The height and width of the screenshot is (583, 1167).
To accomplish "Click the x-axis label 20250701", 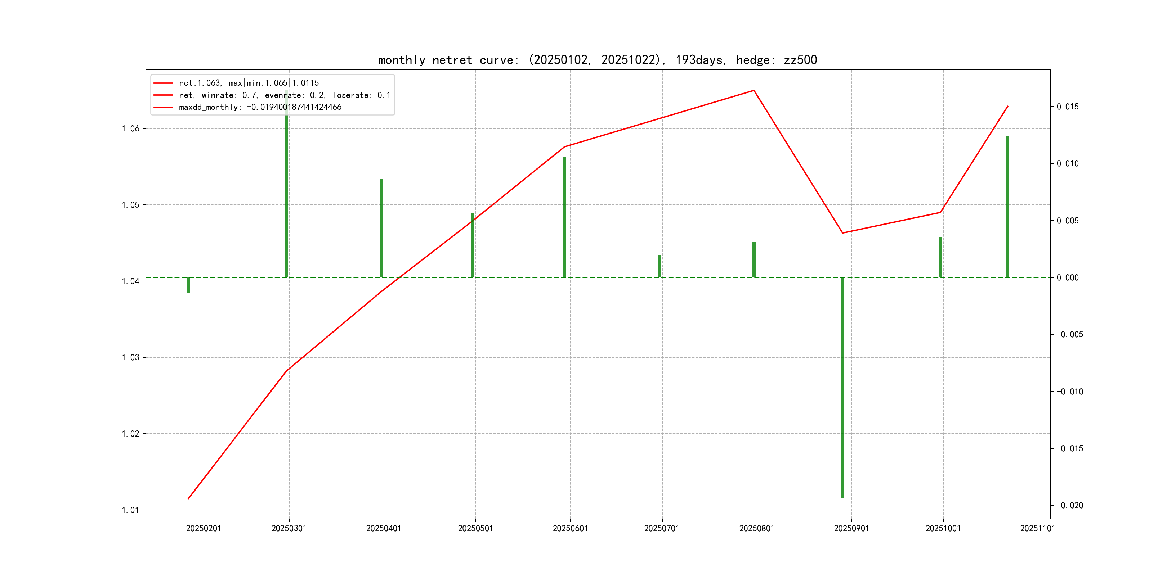I will point(661,528).
